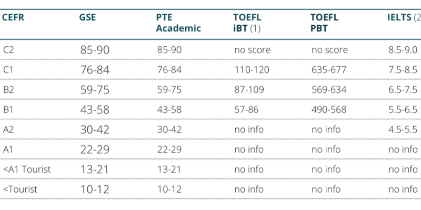This screenshot has height=210, width=421.
Task: Click the IELTS 8.5-9.0 cell
Action: coord(402,50)
